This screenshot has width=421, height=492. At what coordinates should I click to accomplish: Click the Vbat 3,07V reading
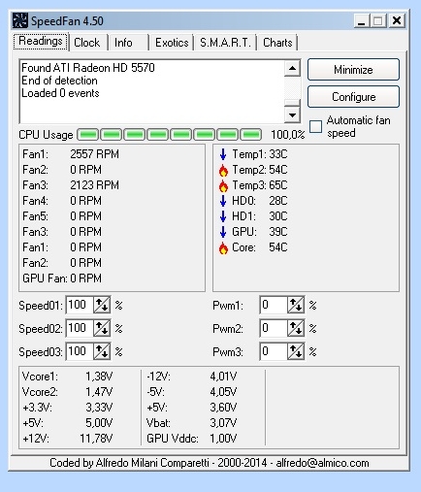click(x=191, y=423)
